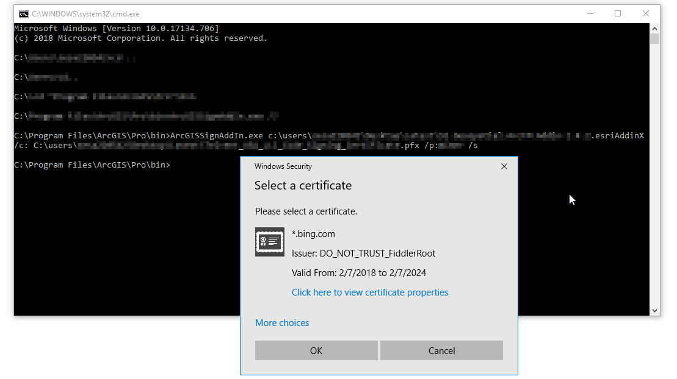
Task: Cancel the certificate selection
Action: 441,350
